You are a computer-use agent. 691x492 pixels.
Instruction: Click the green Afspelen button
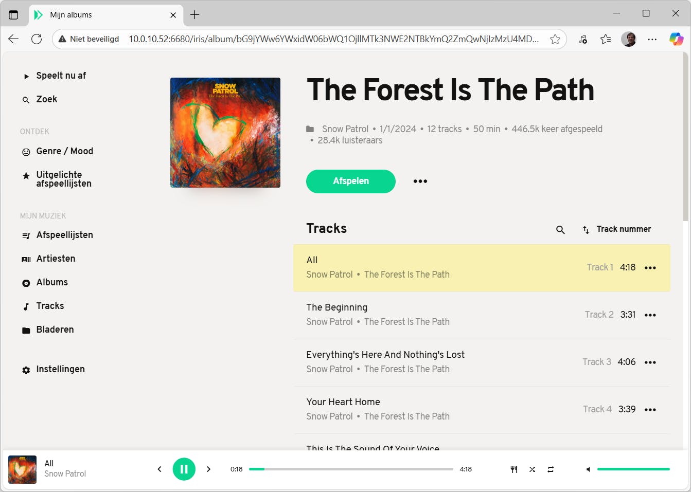tap(351, 181)
